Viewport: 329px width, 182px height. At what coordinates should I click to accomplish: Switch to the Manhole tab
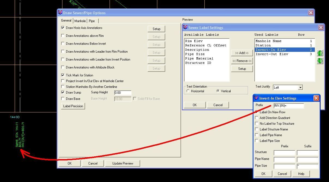(x=80, y=21)
